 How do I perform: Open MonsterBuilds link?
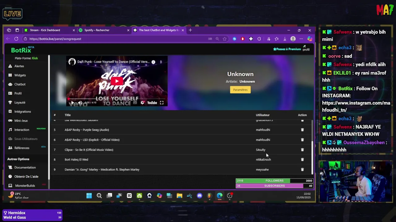(25, 186)
